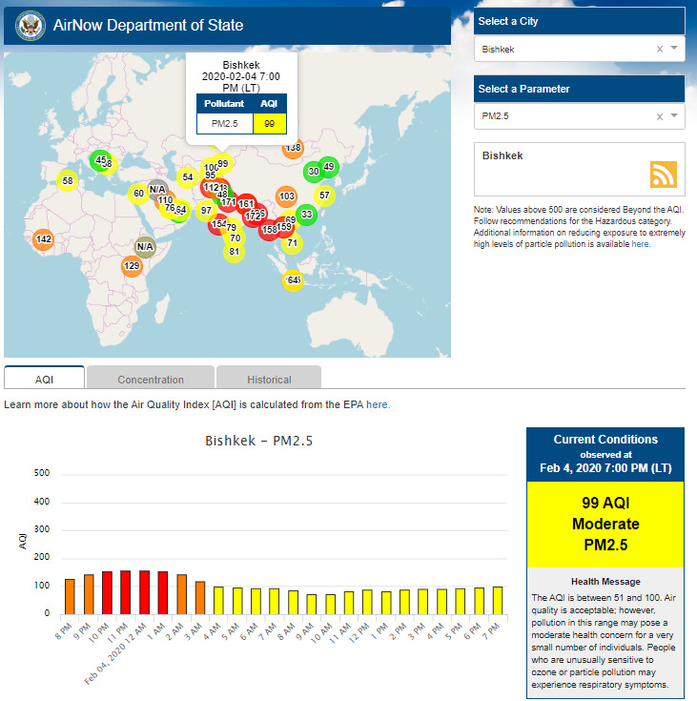Clear the selected Bishkek city
The width and height of the screenshot is (697, 701).
(x=659, y=49)
